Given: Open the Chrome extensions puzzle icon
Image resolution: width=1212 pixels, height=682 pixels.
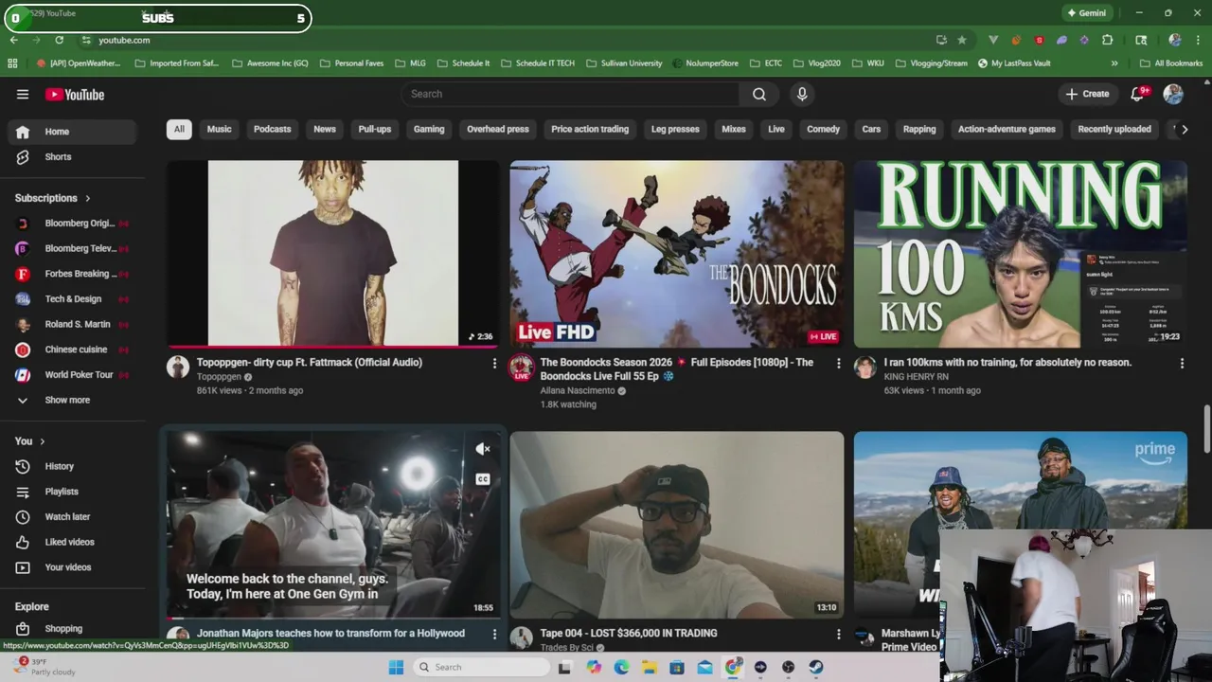Looking at the screenshot, I should 1107,40.
